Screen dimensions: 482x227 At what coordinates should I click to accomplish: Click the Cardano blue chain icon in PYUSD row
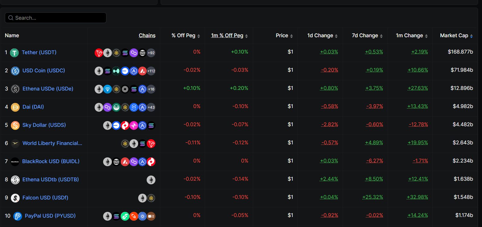click(142, 216)
